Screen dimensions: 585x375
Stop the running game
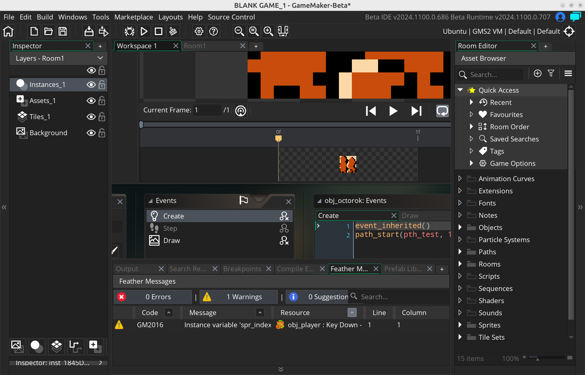pos(158,31)
